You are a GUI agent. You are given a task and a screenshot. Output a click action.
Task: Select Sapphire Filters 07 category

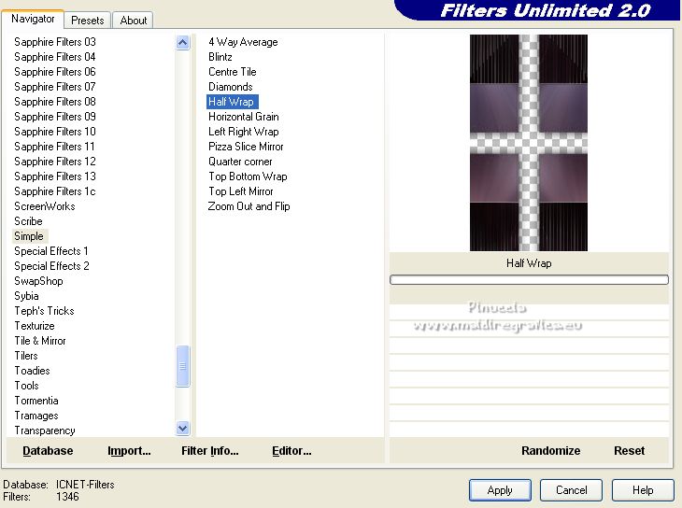tap(55, 87)
